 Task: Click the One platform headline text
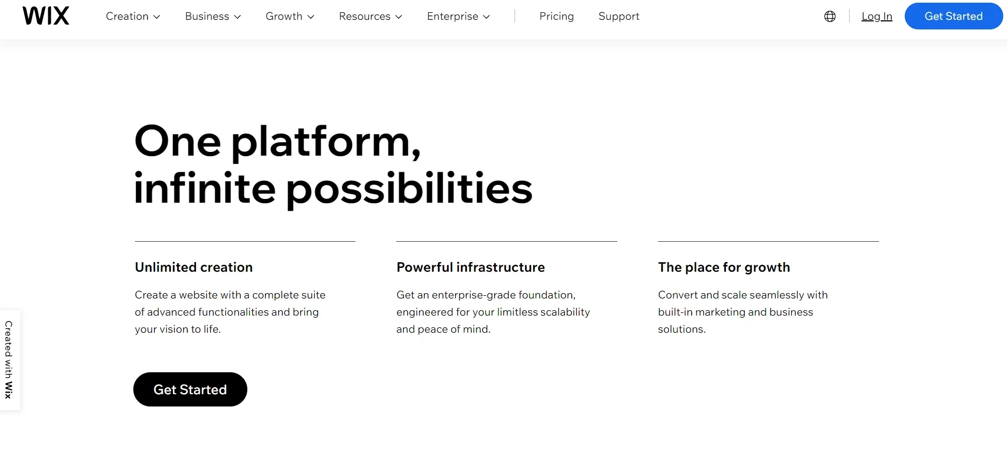(x=333, y=165)
